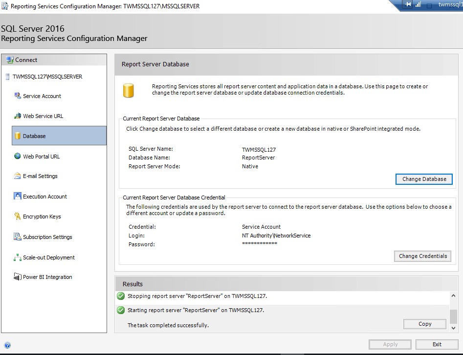463x355 pixels.
Task: Click the Subscription Settings icon
Action: pos(18,237)
